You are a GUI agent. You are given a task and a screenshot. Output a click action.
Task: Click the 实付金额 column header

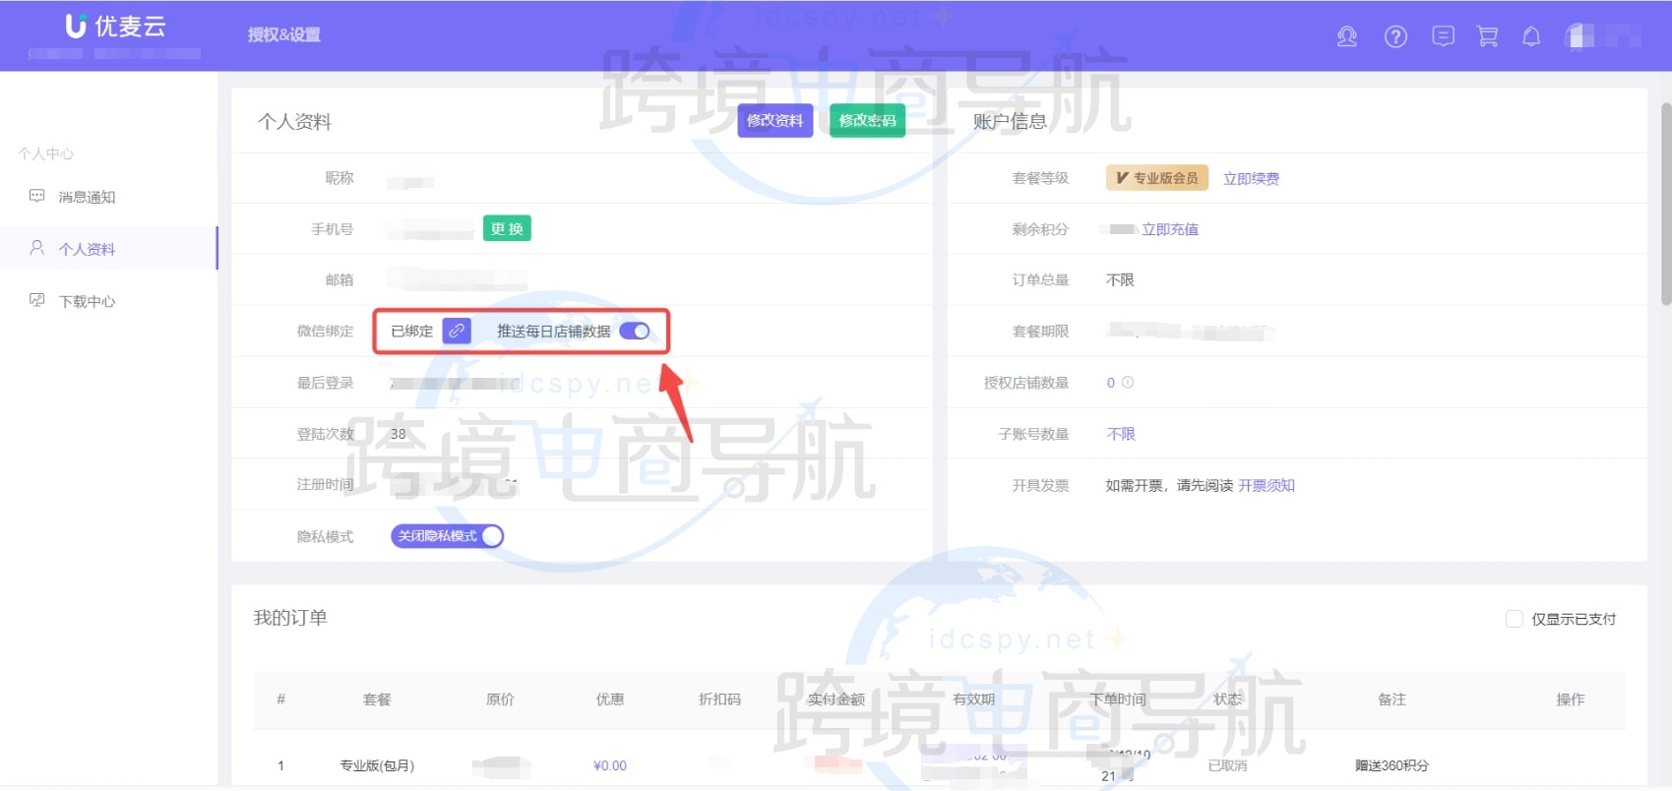pos(836,700)
